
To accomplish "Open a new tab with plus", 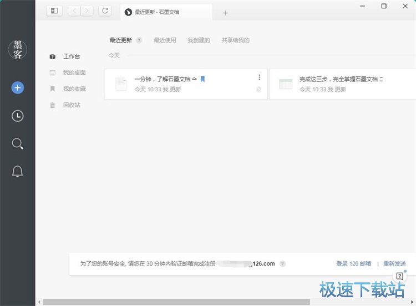I will tap(225, 13).
